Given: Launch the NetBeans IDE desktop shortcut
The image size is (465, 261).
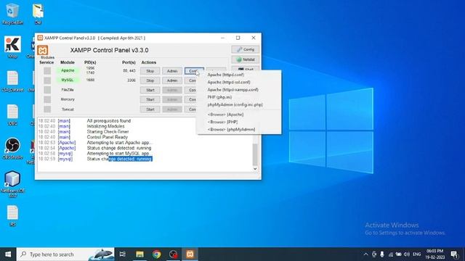Looking at the screenshot, I should [x=12, y=183].
